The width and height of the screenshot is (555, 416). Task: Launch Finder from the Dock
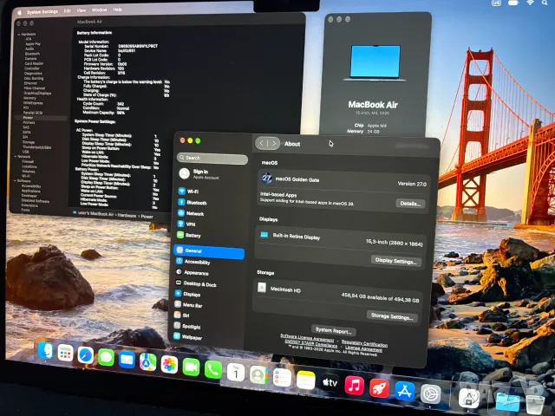coord(46,351)
